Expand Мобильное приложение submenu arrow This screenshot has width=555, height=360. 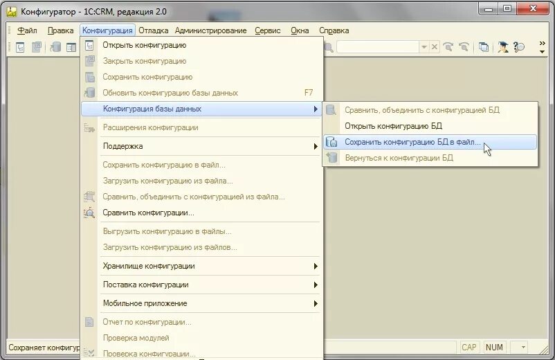pyautogui.click(x=316, y=303)
